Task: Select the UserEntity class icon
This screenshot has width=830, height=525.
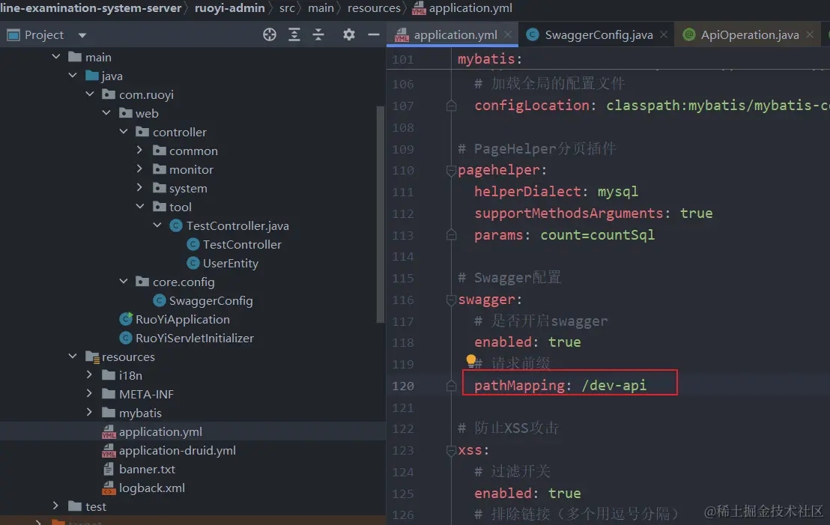Action: (x=193, y=263)
